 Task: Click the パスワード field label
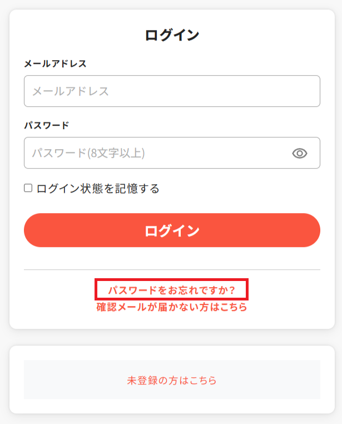pos(46,125)
